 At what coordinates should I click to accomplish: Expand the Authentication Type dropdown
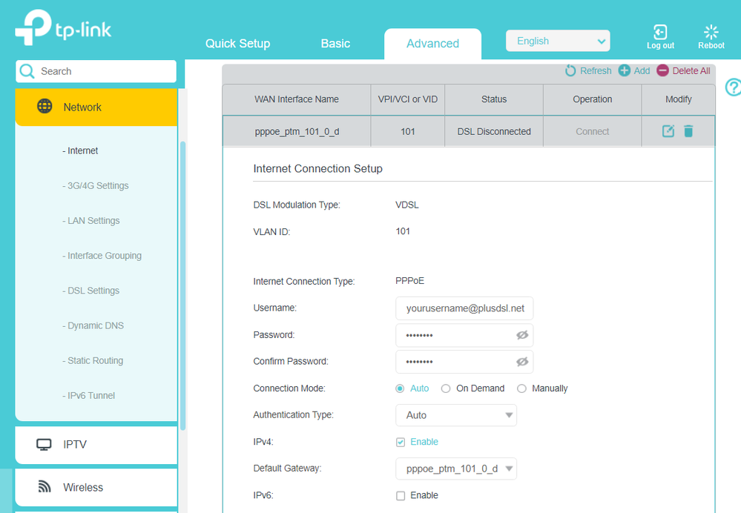pos(456,415)
